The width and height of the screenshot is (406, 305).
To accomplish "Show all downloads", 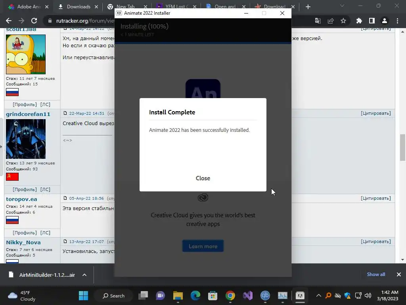I will pos(376,274).
